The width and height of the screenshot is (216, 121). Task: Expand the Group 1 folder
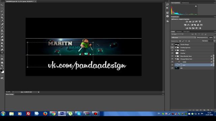pyautogui.click(x=175, y=50)
